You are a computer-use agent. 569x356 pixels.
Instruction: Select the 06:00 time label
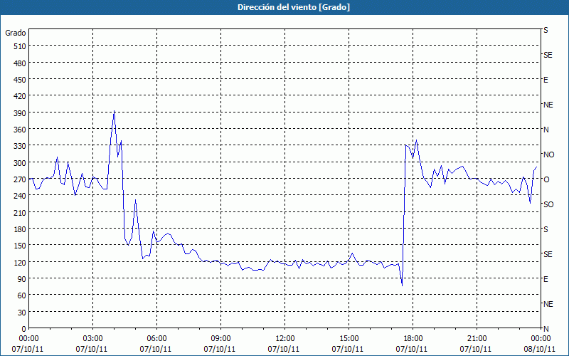[156, 339]
